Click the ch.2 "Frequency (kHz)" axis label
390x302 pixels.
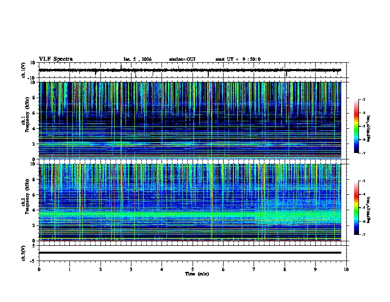pyautogui.click(x=27, y=196)
